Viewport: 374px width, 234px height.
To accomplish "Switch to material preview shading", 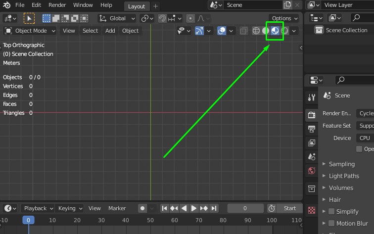I will (275, 31).
